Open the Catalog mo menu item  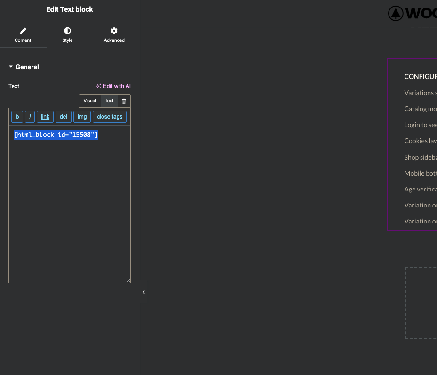421,109
